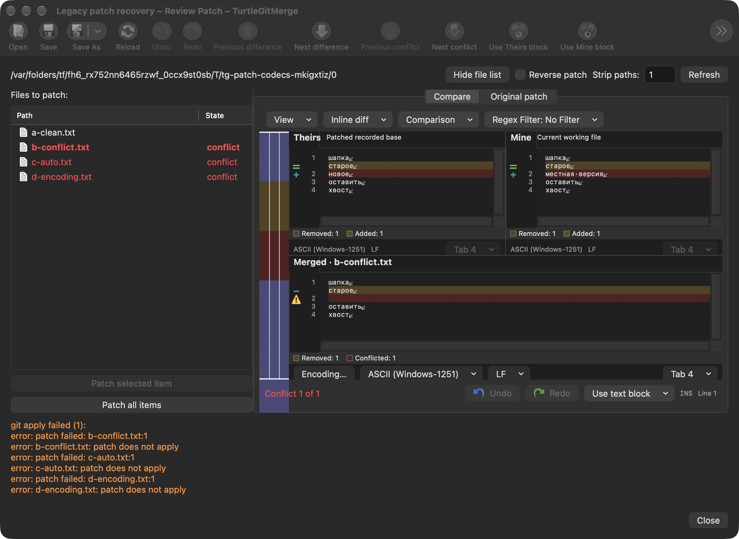Open the ASCII (Windows-1251) encoding dropdown
This screenshot has width=739, height=539.
[421, 374]
